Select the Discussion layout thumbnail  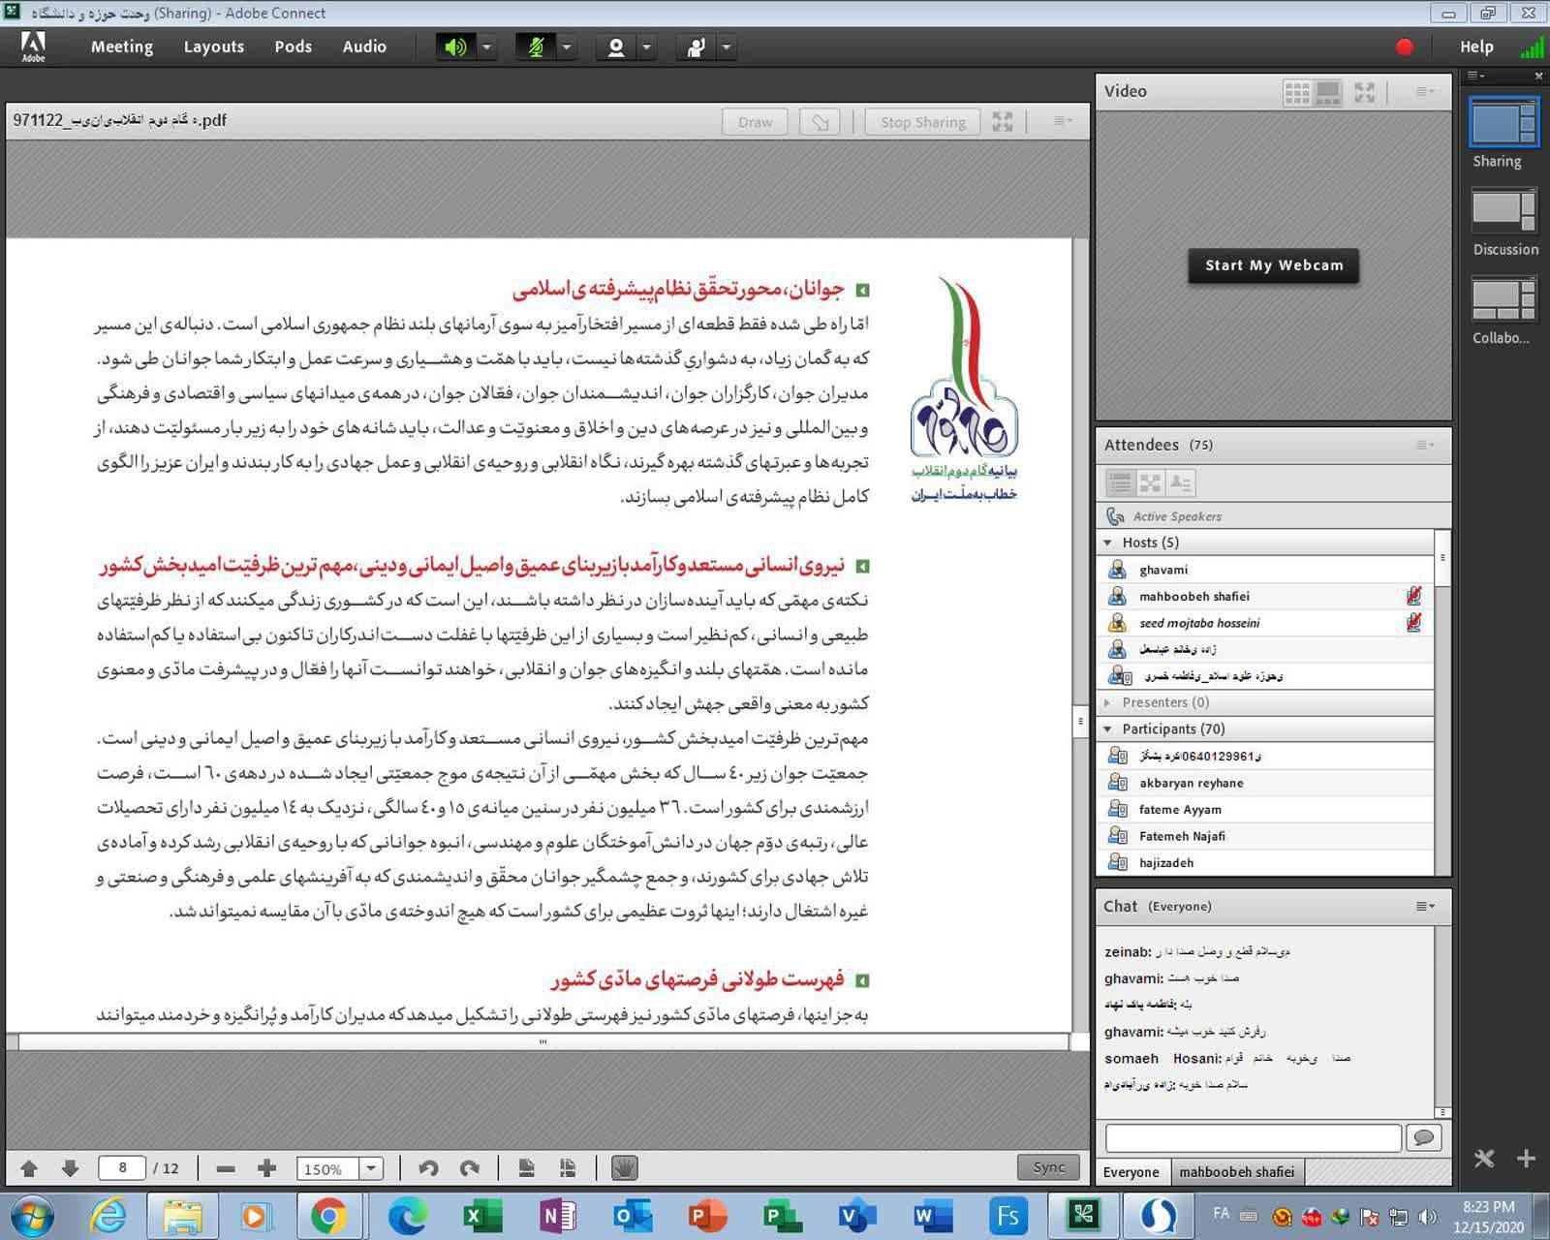1503,211
